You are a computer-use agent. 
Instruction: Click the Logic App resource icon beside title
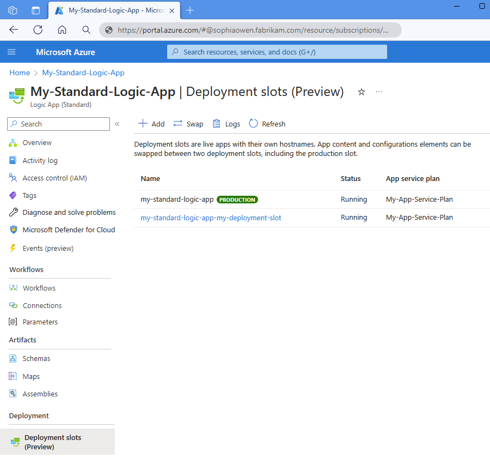17,95
